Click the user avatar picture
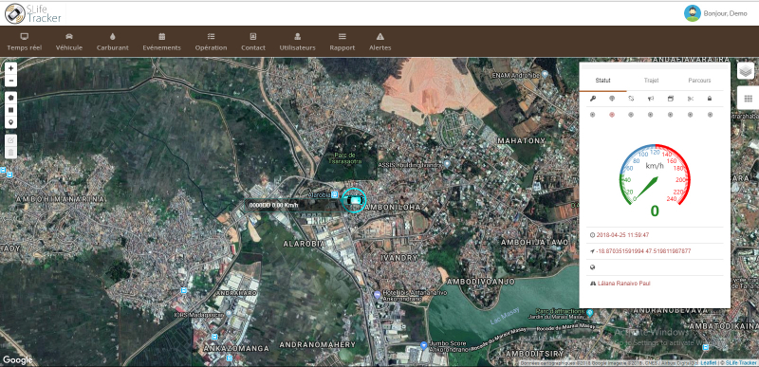The image size is (759, 367). pos(693,13)
